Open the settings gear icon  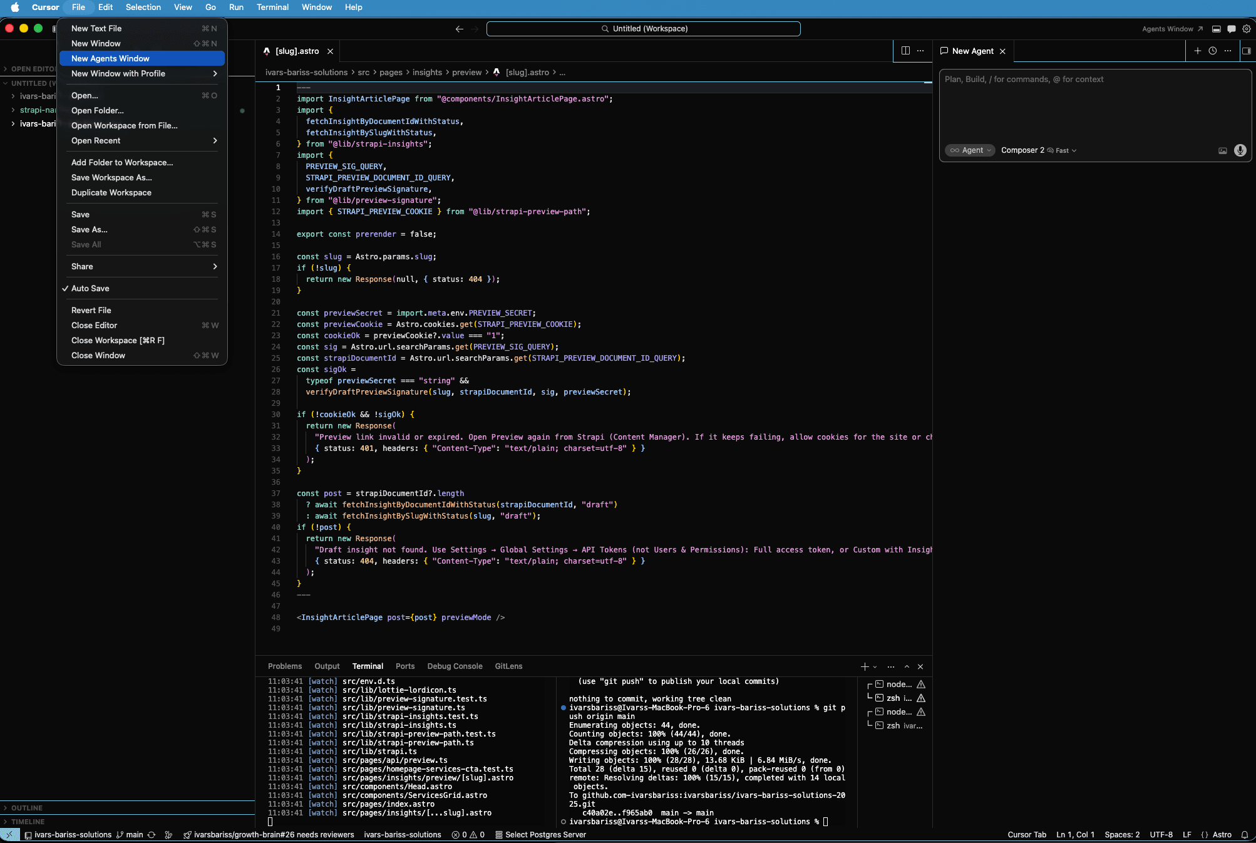[x=1247, y=29]
